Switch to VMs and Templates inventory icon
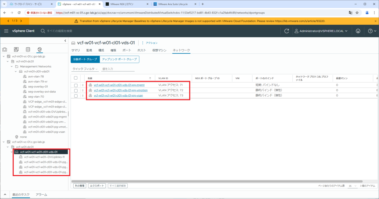Viewport: 379px width, 199px height. [x=16, y=50]
